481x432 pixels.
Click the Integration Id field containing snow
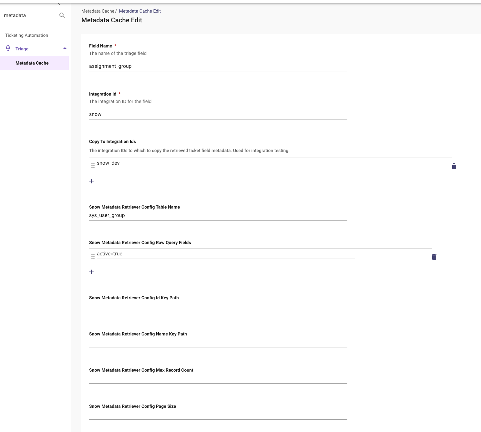[x=218, y=114]
